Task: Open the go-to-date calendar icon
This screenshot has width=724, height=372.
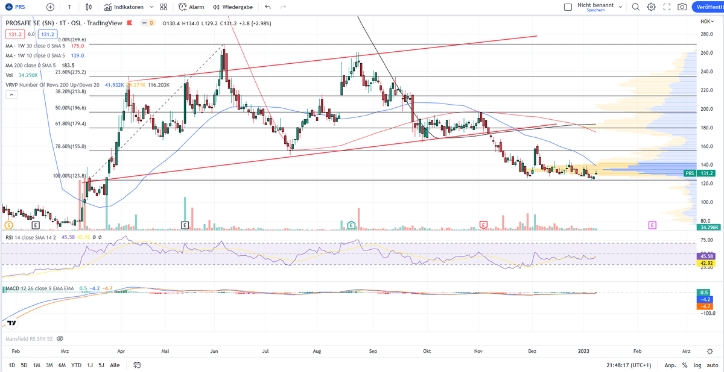Action: tap(137, 365)
